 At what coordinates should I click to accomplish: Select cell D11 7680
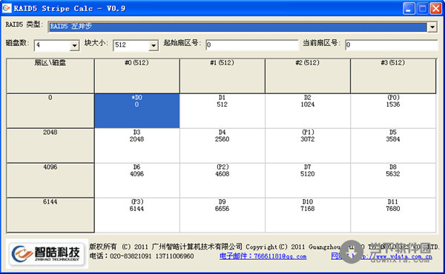[393, 215]
